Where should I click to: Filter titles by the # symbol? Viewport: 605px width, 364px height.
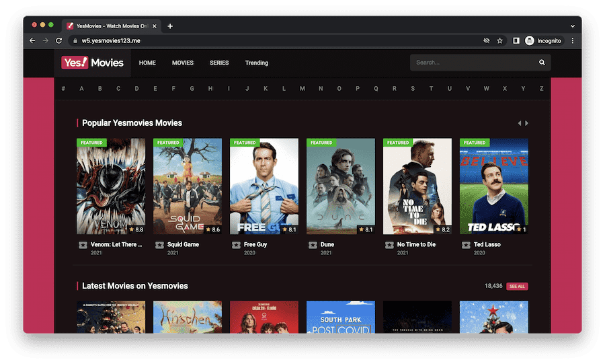click(x=63, y=88)
